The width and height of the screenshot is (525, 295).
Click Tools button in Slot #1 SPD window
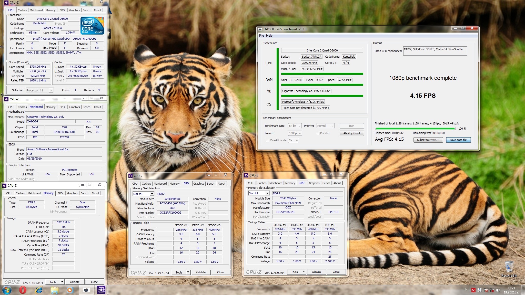(179, 272)
